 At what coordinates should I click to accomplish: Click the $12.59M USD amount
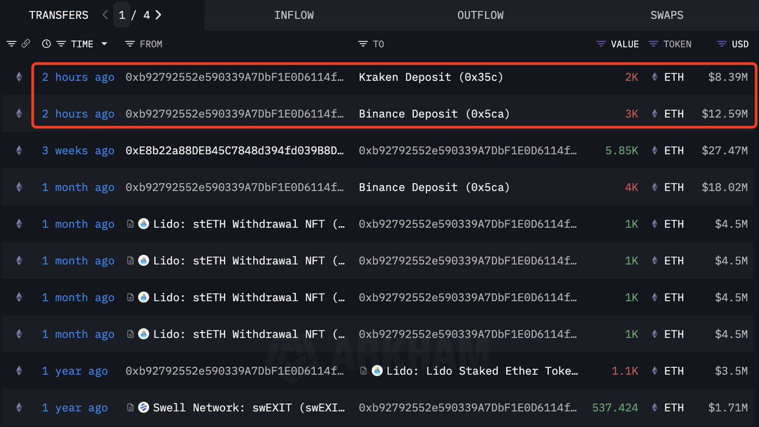pos(725,114)
